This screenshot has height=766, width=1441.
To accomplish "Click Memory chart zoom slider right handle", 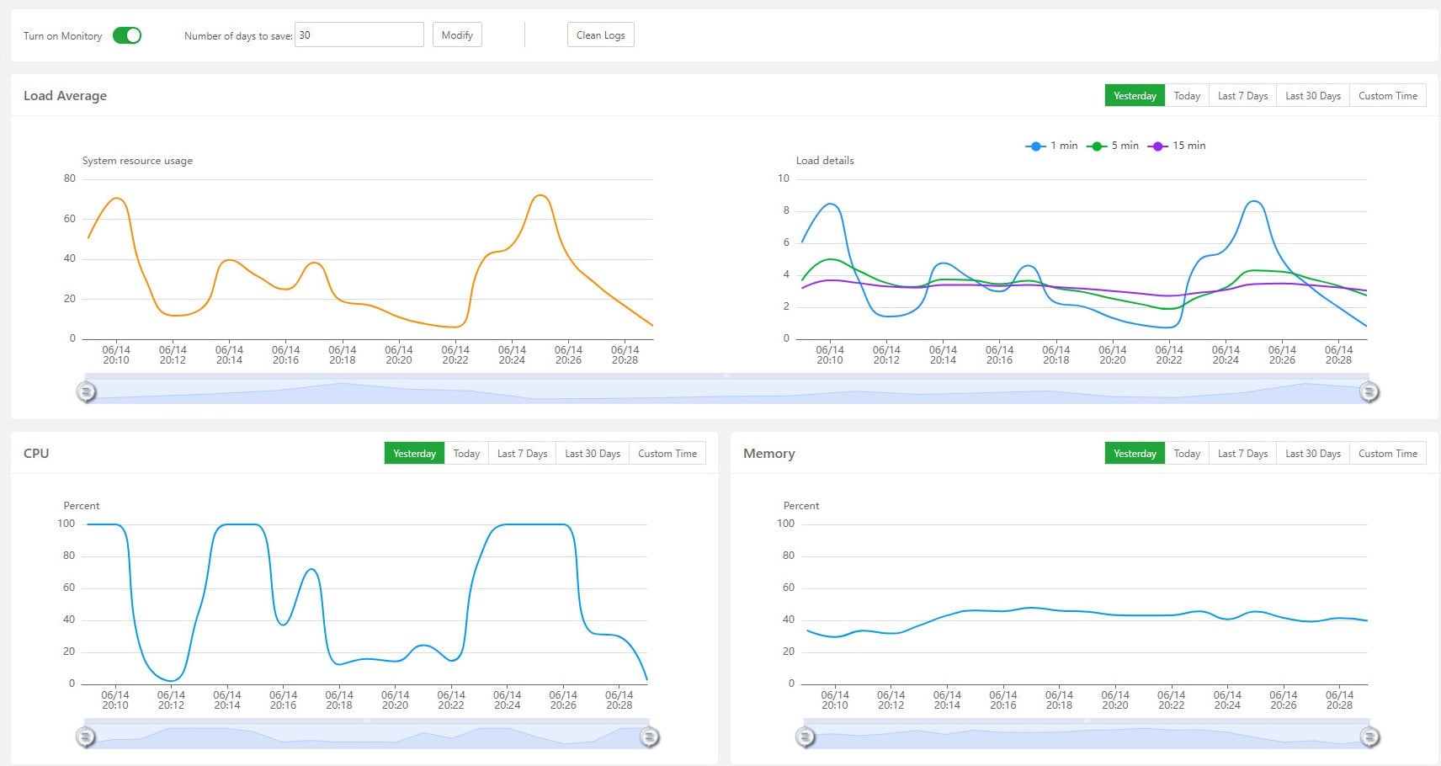I will [x=1369, y=737].
